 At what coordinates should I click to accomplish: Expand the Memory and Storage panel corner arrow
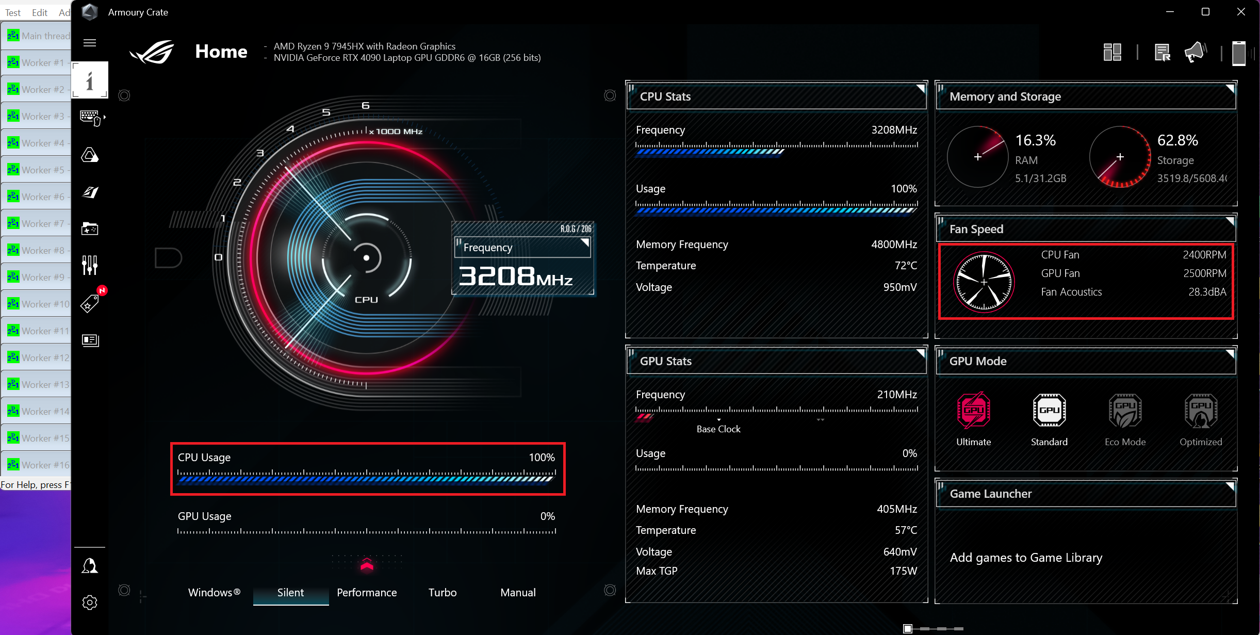(x=1230, y=89)
